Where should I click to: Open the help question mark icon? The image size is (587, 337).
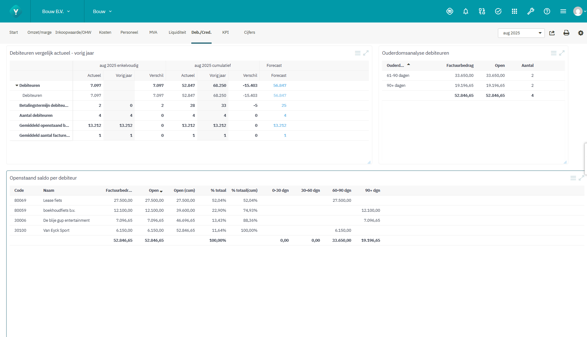547,11
